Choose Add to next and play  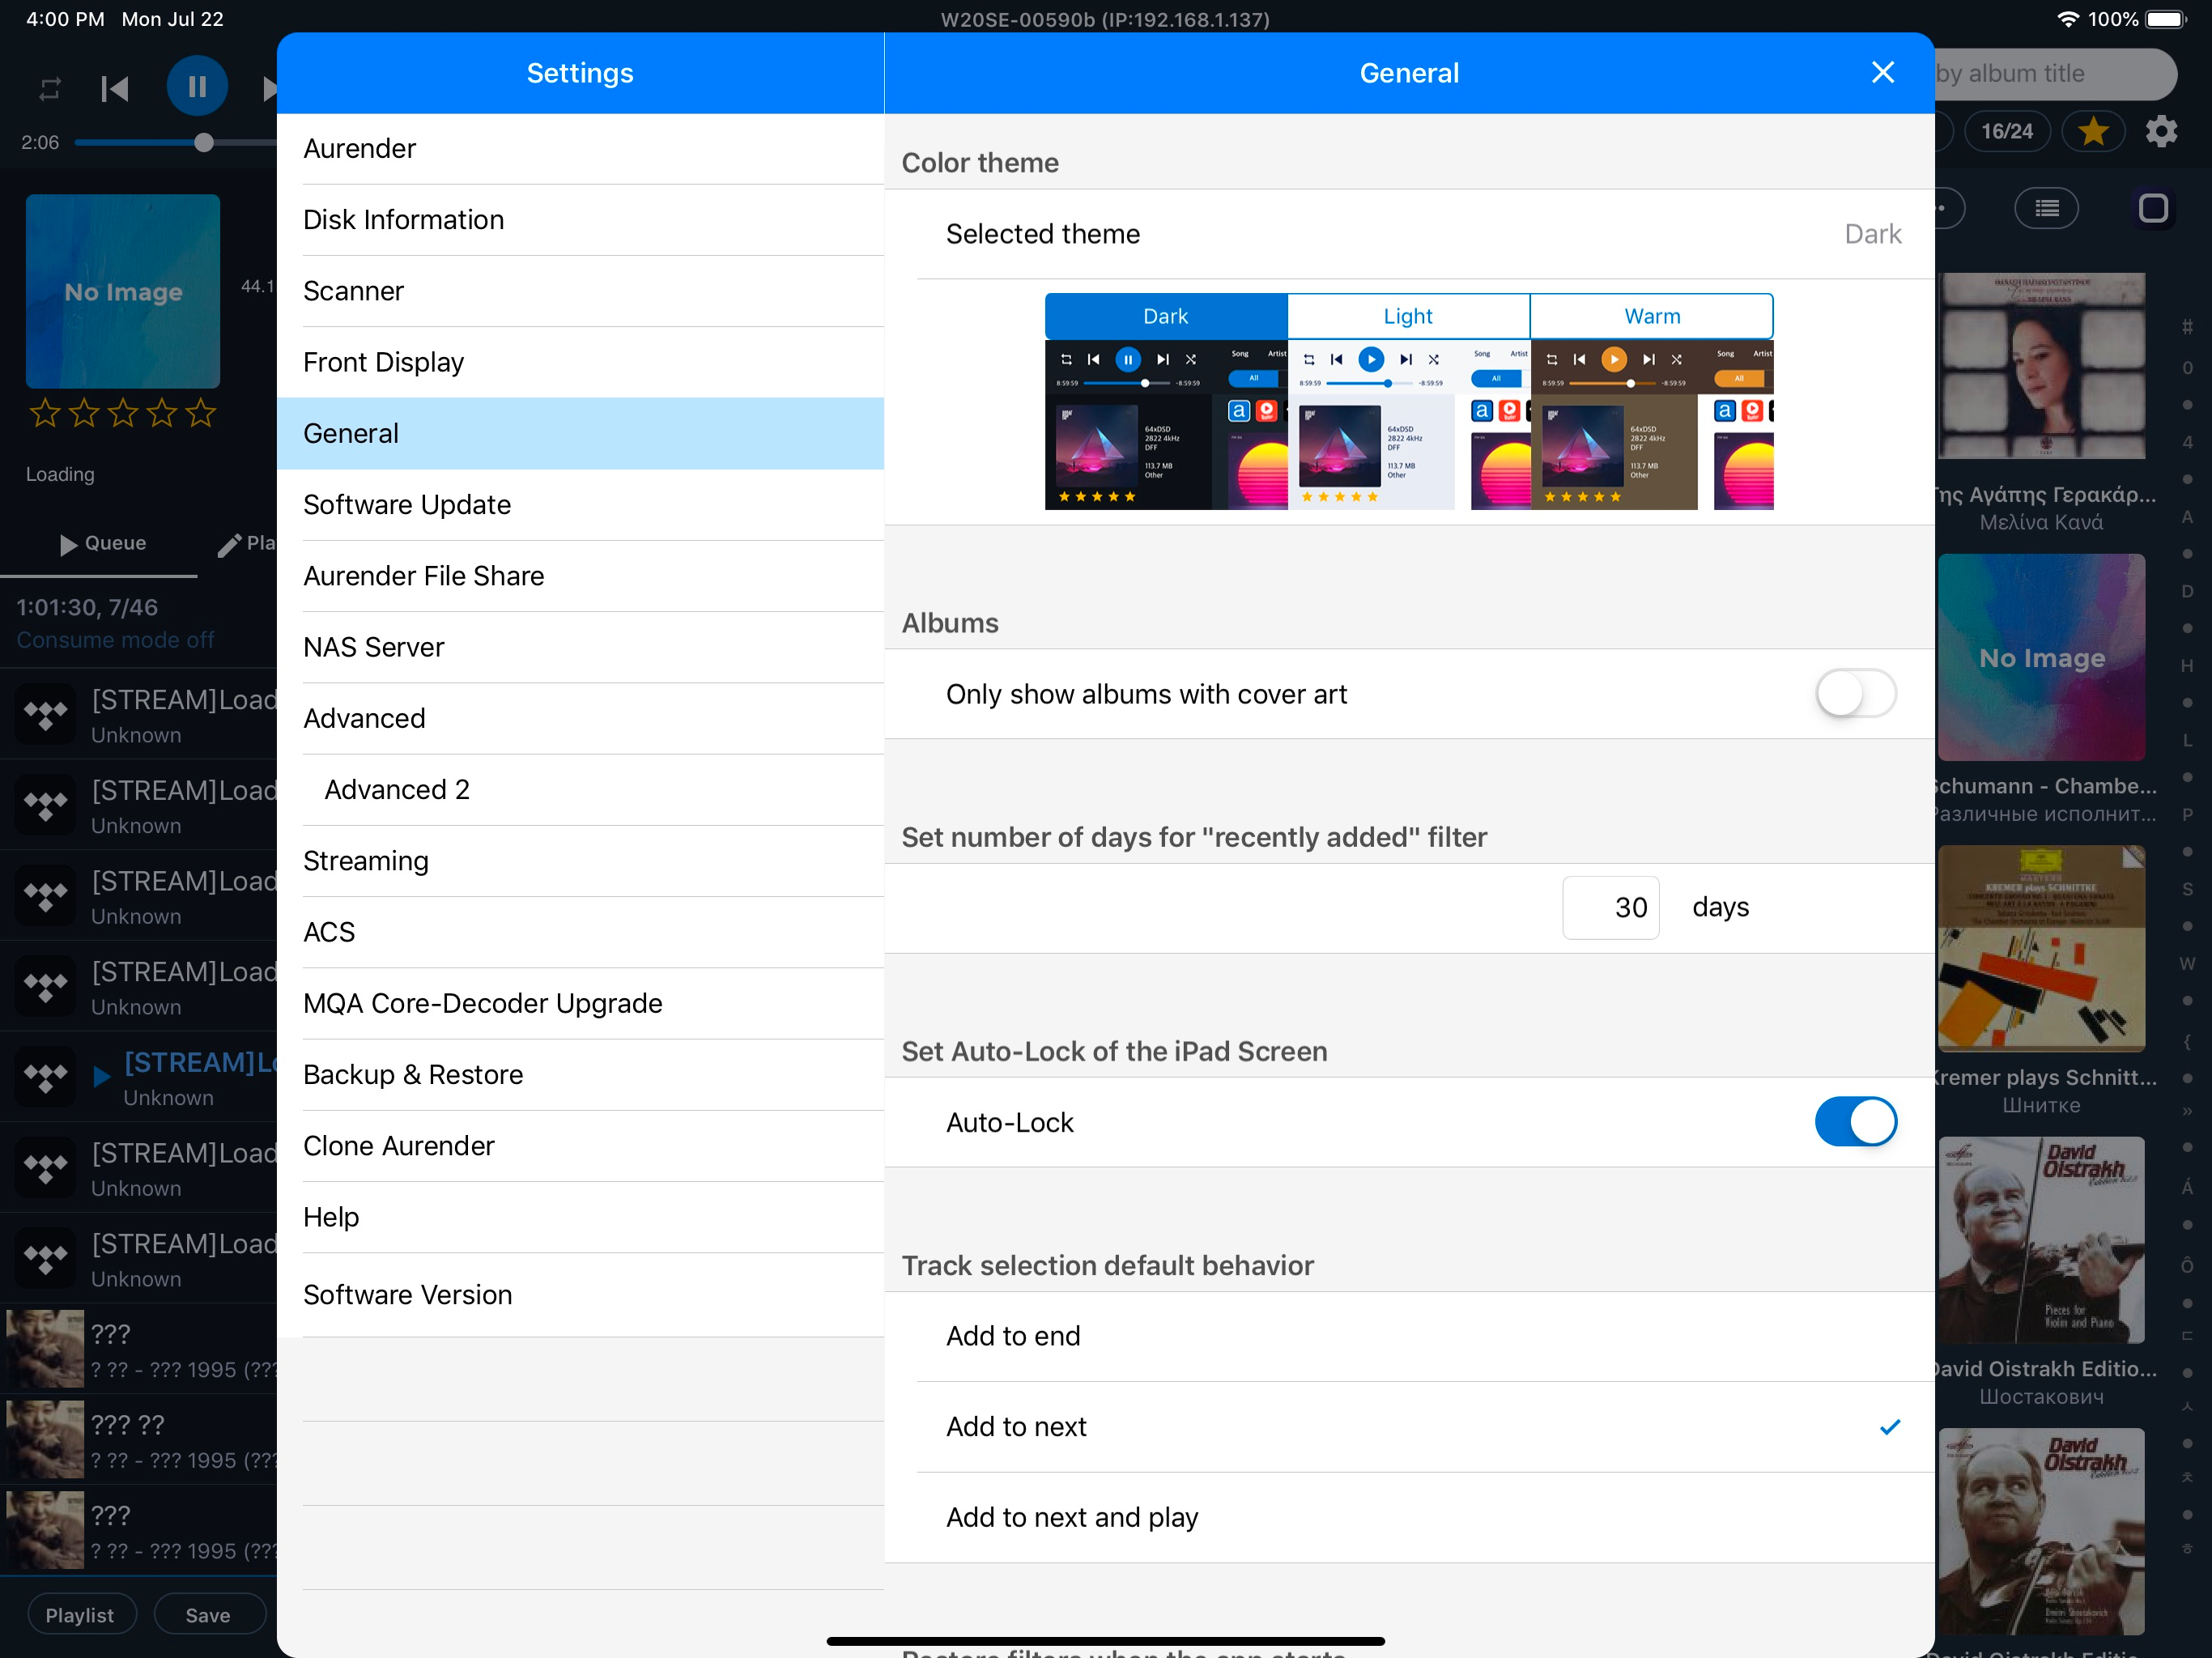click(1071, 1517)
